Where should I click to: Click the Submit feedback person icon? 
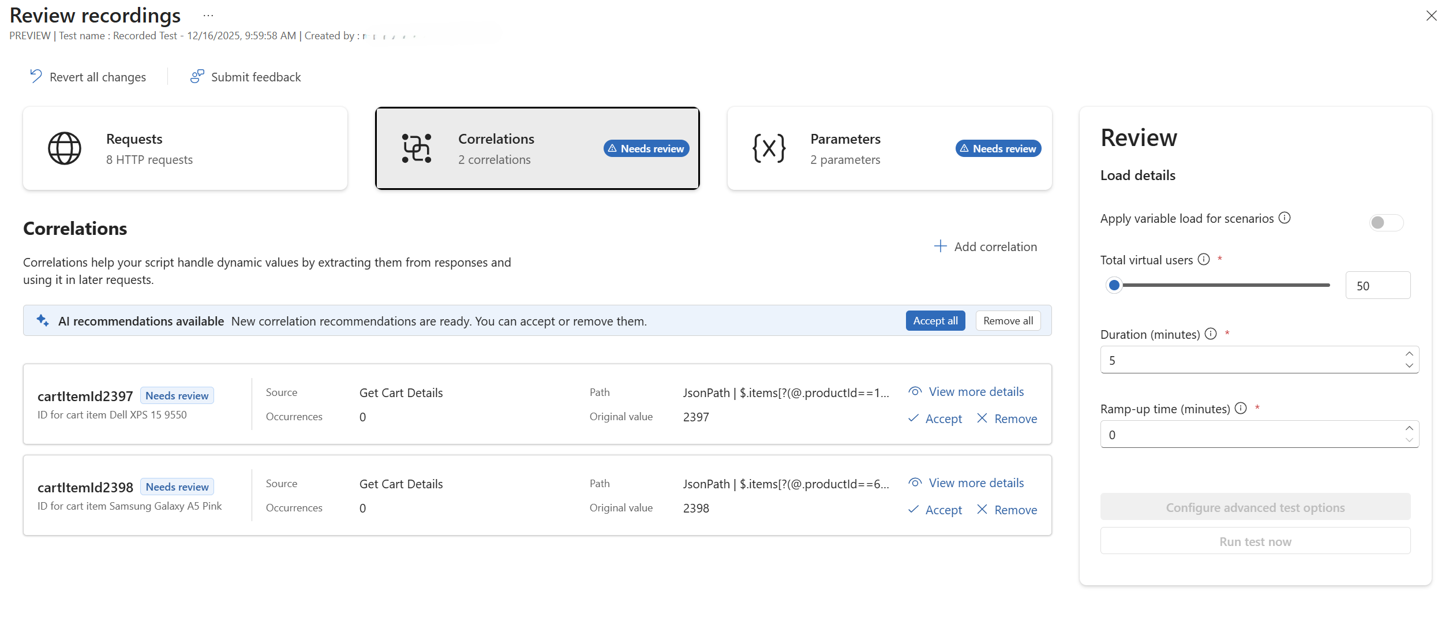[x=197, y=76]
